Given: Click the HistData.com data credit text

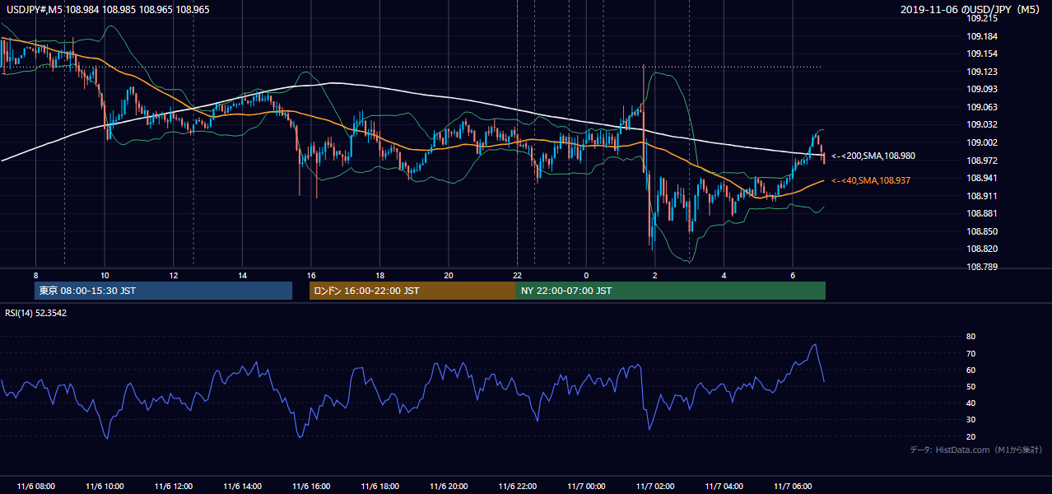Looking at the screenshot, I should click(976, 450).
